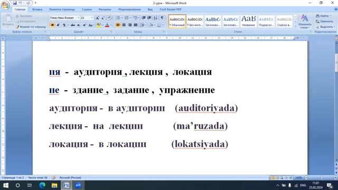Click Заменить (Replace) button
Screen dimensions: 338x190
325,21
